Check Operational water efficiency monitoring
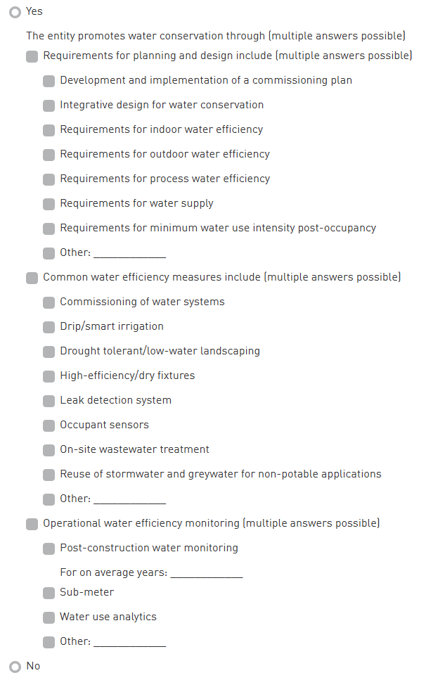This screenshot has width=426, height=680. 32,524
